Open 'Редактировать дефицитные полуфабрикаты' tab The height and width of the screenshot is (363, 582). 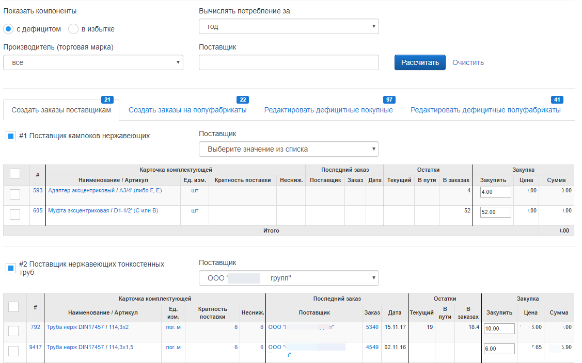(485, 110)
